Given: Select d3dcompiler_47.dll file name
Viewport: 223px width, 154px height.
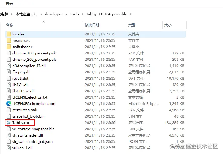Looking at the screenshot, I should (x=29, y=66).
